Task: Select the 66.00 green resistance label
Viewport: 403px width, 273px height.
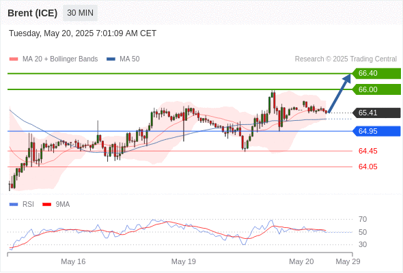Action: (x=376, y=89)
